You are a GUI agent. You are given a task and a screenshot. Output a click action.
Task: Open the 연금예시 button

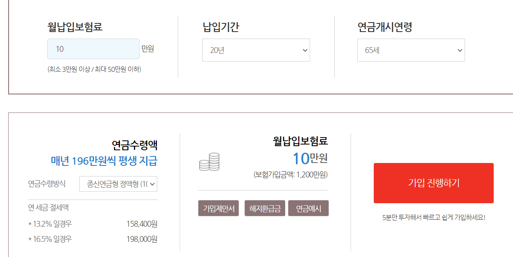coord(308,208)
